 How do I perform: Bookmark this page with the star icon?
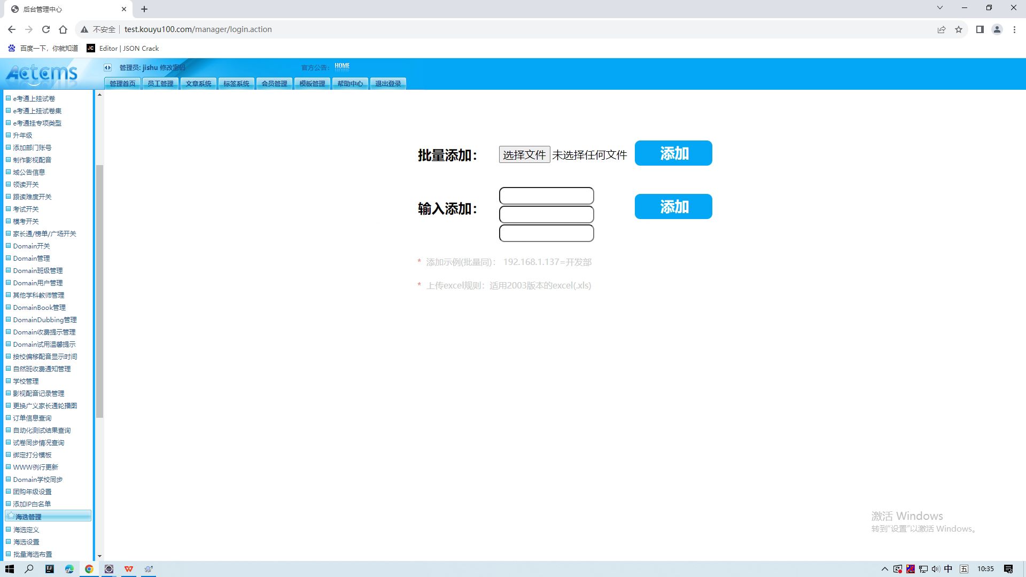pos(959,29)
